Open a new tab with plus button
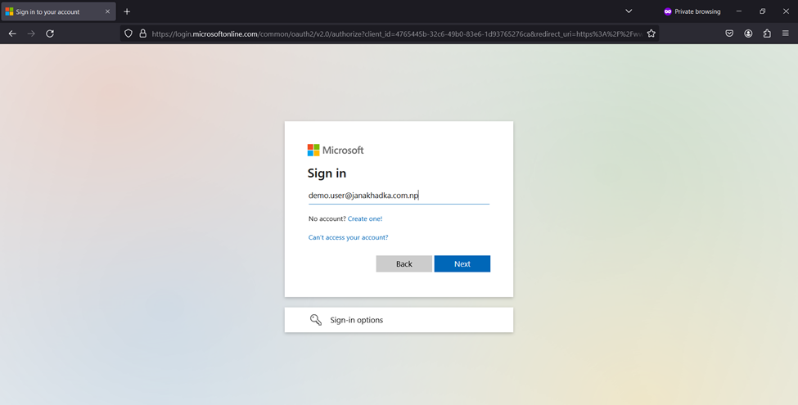 click(x=127, y=11)
